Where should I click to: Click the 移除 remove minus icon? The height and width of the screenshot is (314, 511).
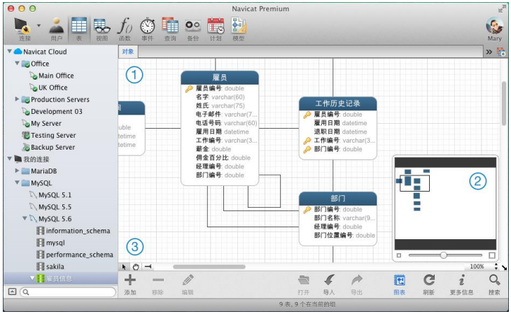pos(157,280)
